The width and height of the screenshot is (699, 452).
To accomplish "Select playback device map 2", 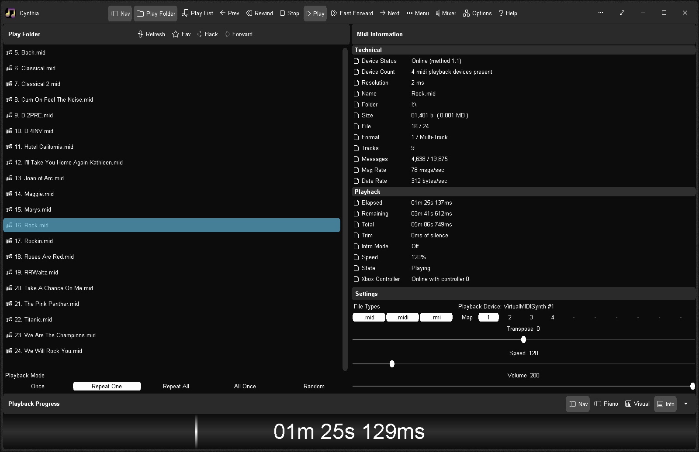I will coord(510,317).
